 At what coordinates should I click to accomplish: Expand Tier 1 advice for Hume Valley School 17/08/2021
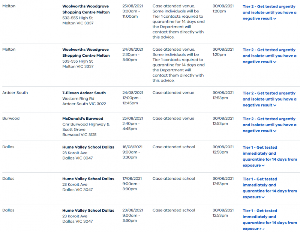[x=270, y=188]
